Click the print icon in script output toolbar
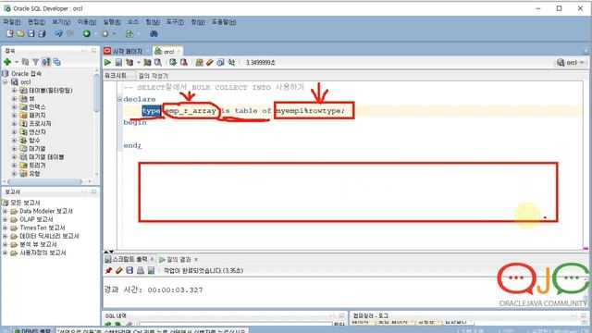This screenshot has height=333, width=592. pyautogui.click(x=140, y=270)
